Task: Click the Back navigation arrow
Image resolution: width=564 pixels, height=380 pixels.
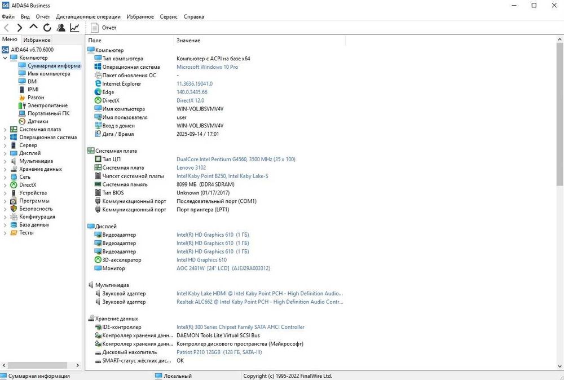Action: pos(6,28)
